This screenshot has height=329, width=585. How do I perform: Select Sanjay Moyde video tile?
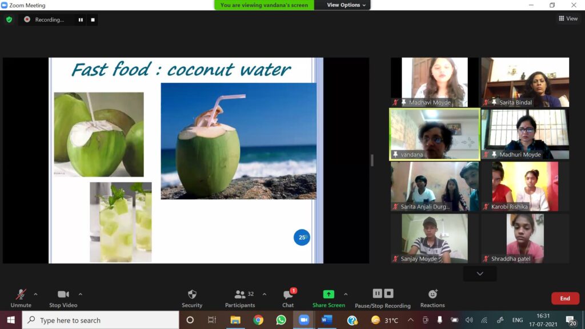pyautogui.click(x=435, y=238)
